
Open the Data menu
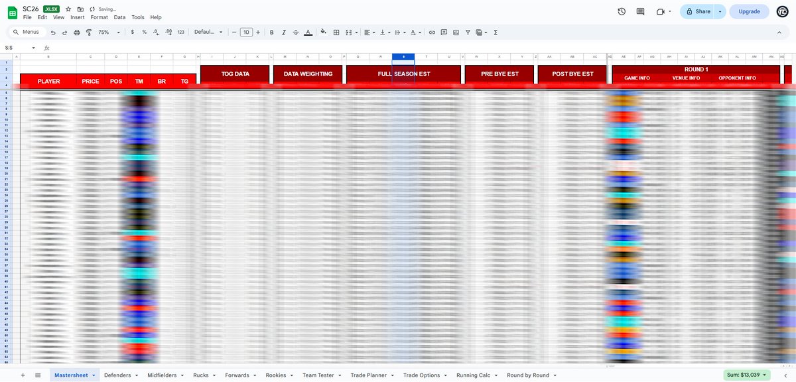click(x=119, y=17)
